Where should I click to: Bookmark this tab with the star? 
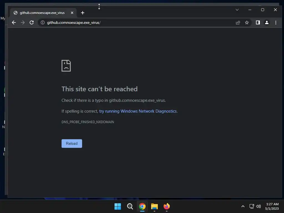click(247, 22)
